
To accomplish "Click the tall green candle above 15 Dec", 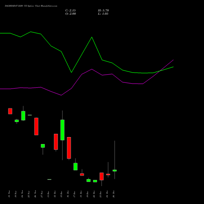I will pyautogui.click(x=62, y=130).
